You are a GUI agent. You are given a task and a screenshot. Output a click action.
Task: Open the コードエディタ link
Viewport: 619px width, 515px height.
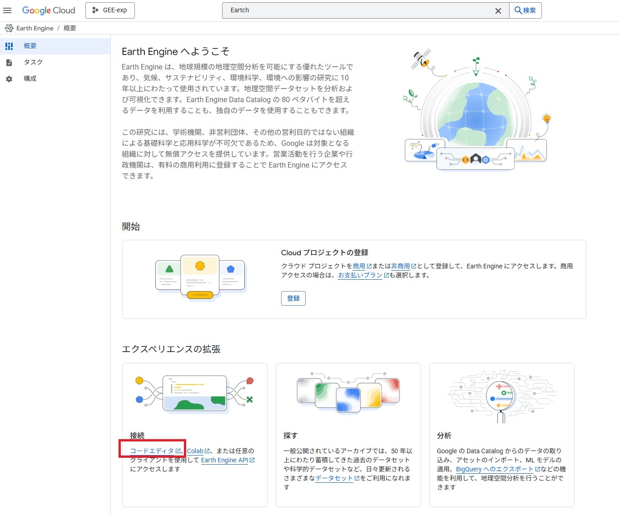(152, 451)
